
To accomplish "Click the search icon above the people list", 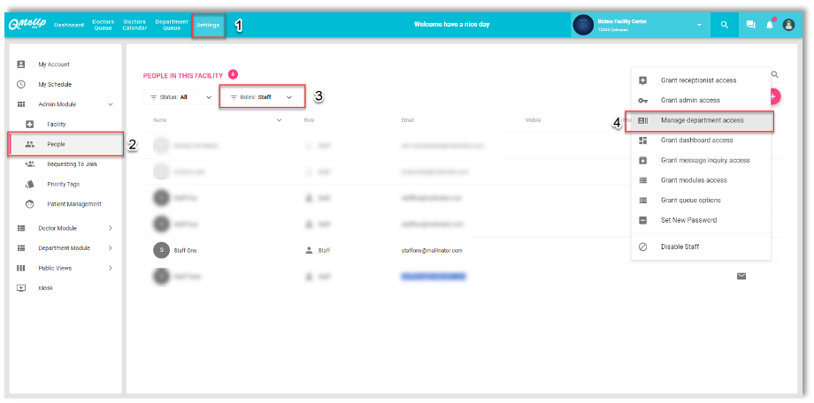I will [775, 75].
